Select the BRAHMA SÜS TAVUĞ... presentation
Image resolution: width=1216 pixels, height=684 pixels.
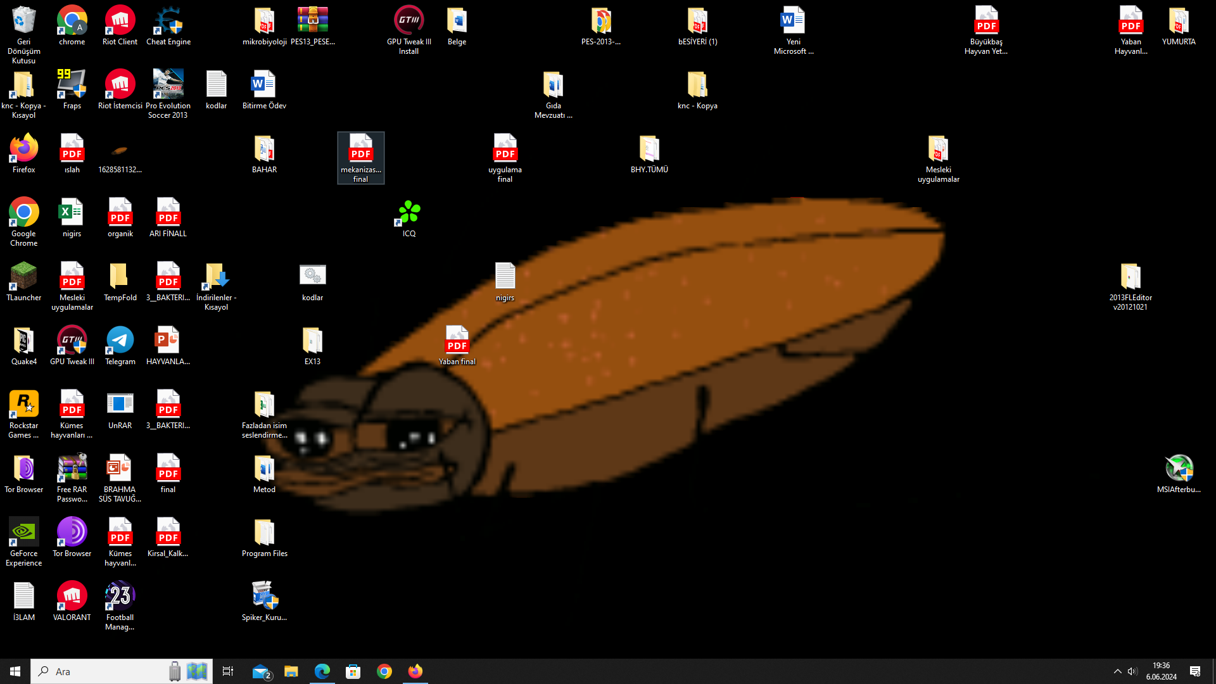click(120, 478)
